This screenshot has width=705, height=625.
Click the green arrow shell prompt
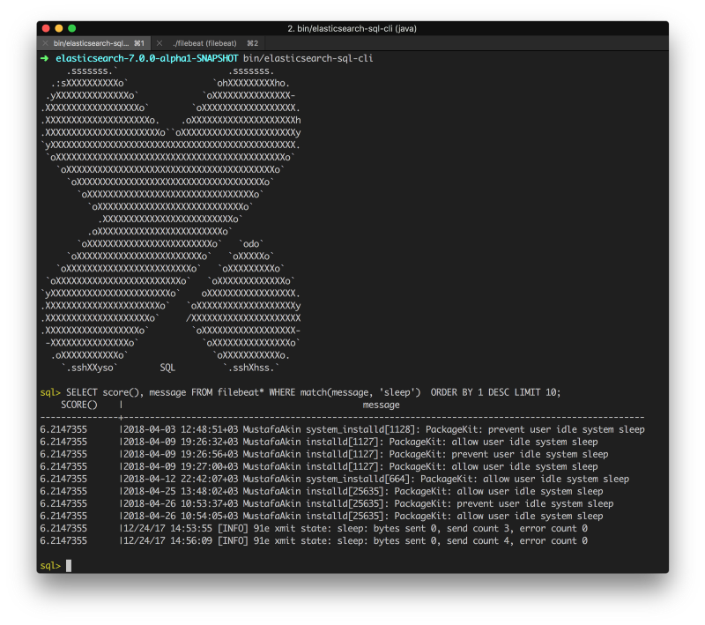[x=44, y=58]
